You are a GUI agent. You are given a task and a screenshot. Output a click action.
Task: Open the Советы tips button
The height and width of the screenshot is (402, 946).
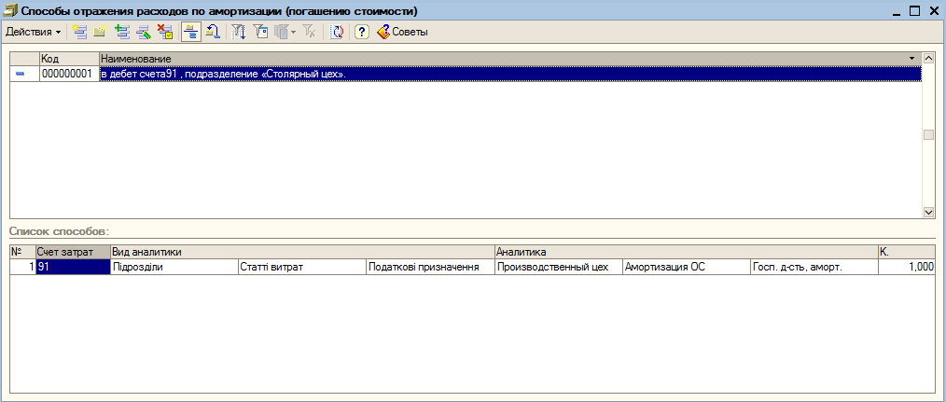(402, 32)
